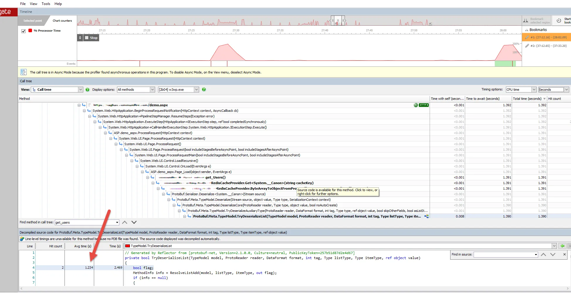571x293 pixels.
Task: Click the Find in source text field
Action: point(504,255)
